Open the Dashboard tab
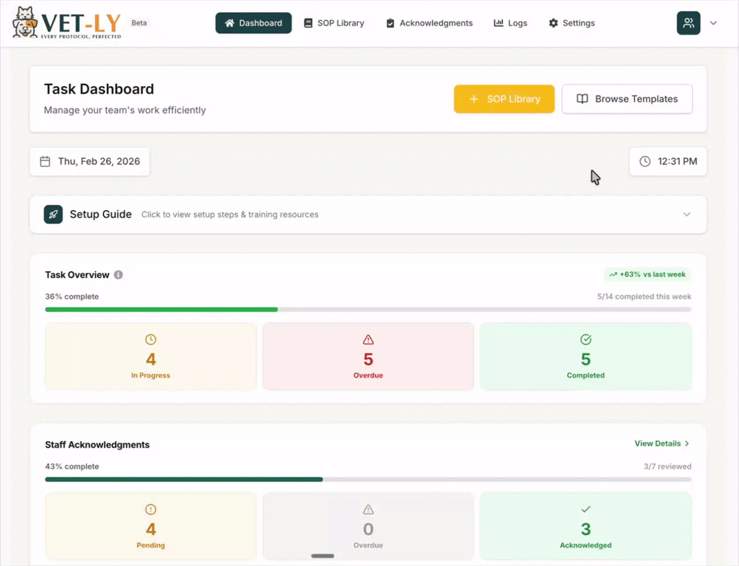This screenshot has height=566, width=739. pos(253,23)
